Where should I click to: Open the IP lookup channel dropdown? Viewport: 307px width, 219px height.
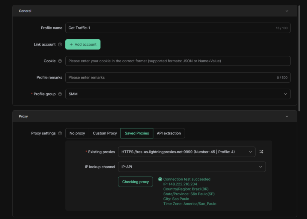coord(192,167)
